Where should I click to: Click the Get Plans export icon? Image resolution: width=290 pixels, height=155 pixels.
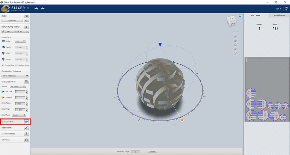click(26, 140)
